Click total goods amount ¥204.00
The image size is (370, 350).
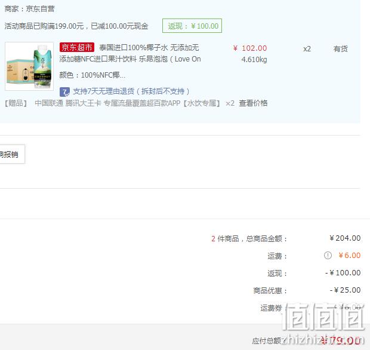(345, 238)
